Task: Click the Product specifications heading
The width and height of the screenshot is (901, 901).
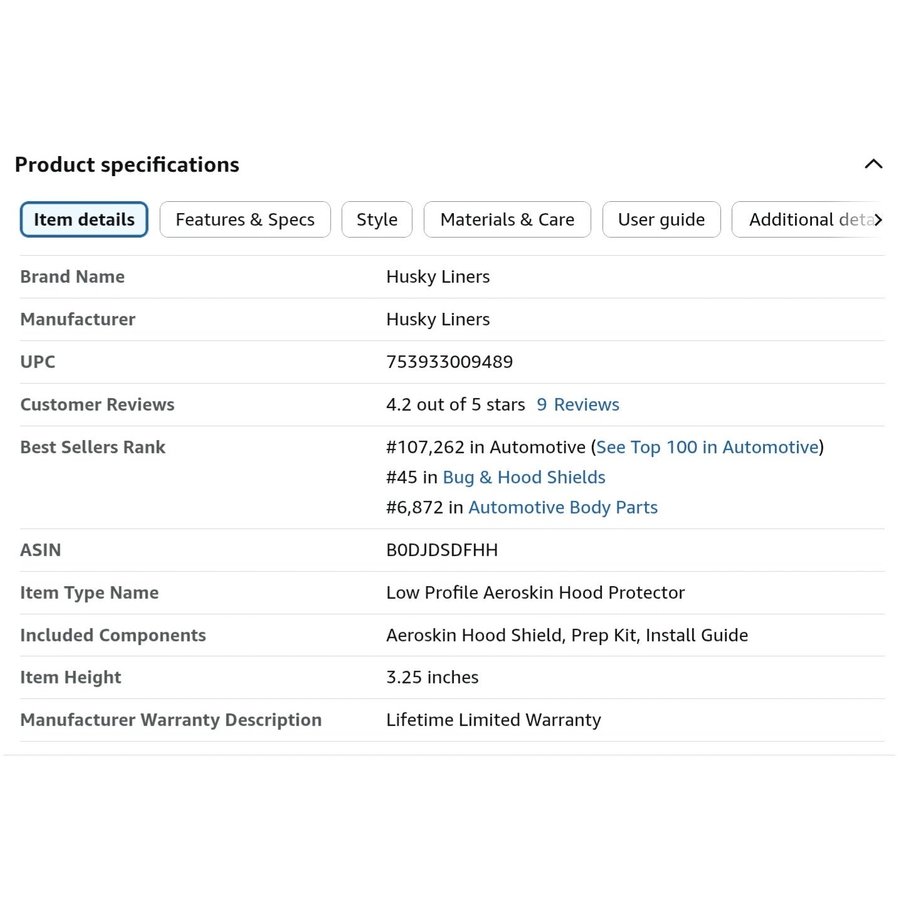Action: click(x=127, y=164)
